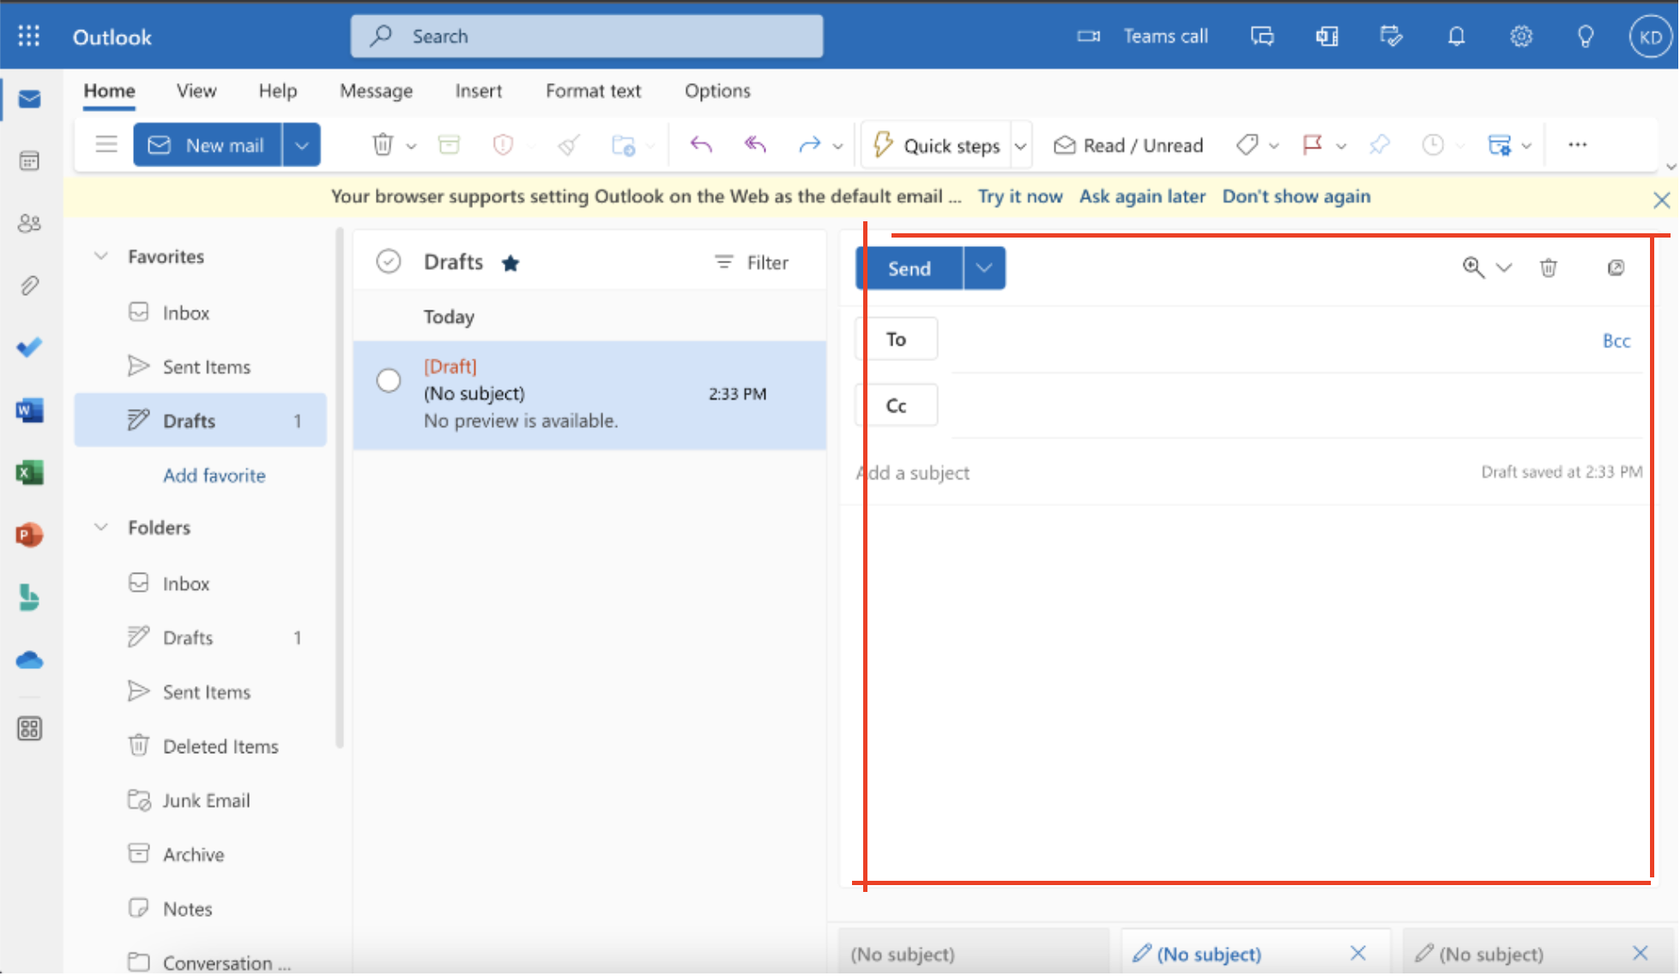
Task: Start a Teams call
Action: pos(1143,36)
